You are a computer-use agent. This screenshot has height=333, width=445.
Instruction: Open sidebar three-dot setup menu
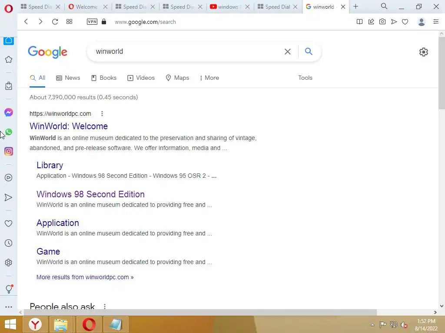tap(9, 307)
